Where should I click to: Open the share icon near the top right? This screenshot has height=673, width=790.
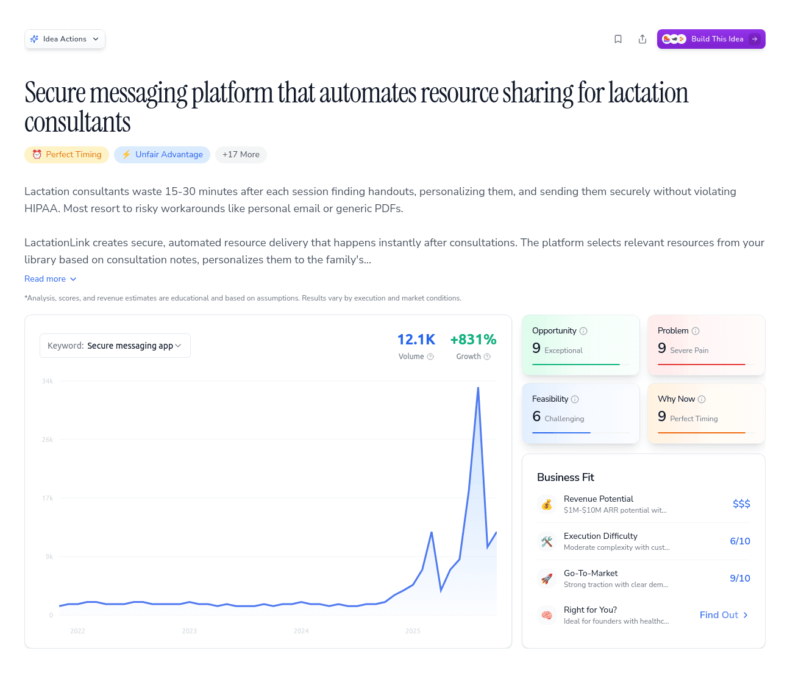click(642, 38)
